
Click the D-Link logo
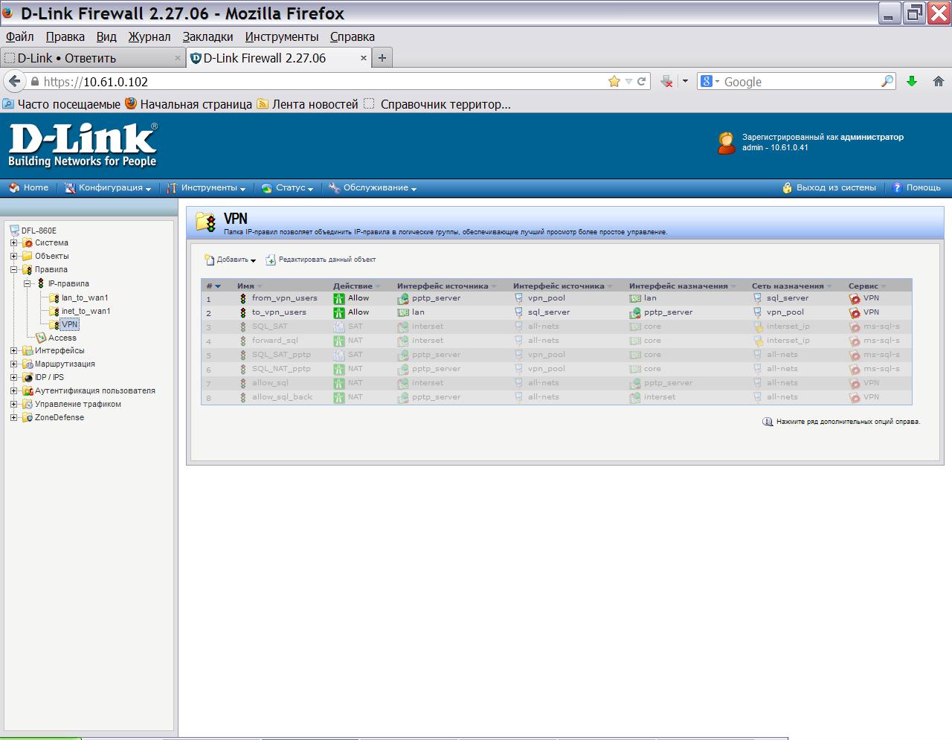pyautogui.click(x=83, y=145)
